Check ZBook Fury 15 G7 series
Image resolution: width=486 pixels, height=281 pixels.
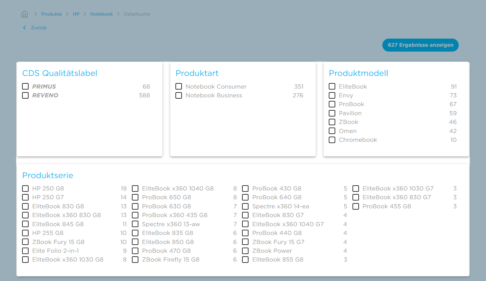pos(245,242)
